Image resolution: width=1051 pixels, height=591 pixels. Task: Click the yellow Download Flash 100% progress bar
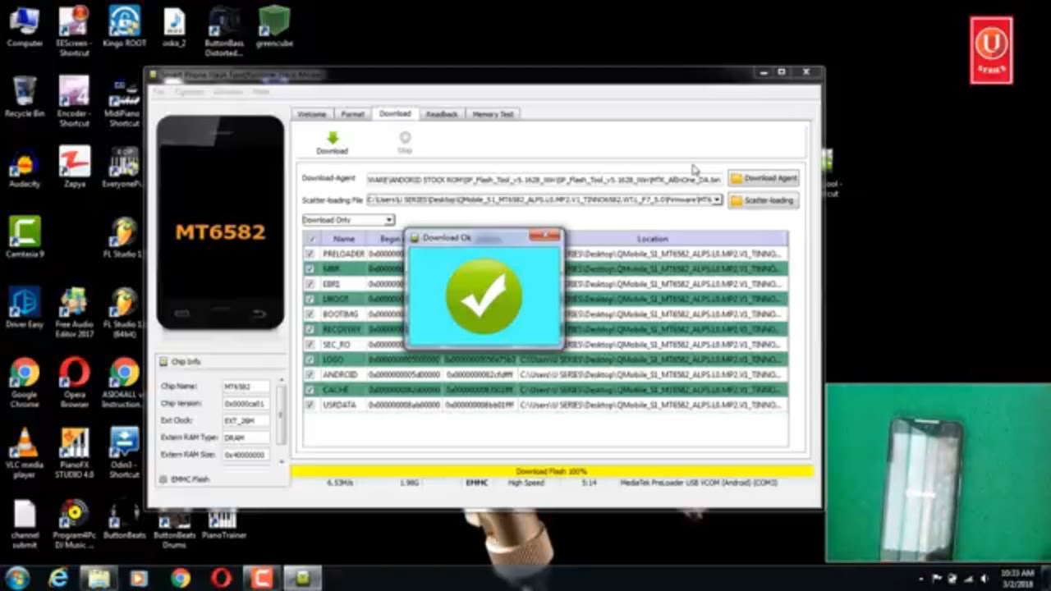(552, 471)
